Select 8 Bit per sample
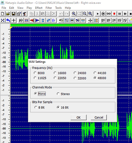 coord(40,108)
